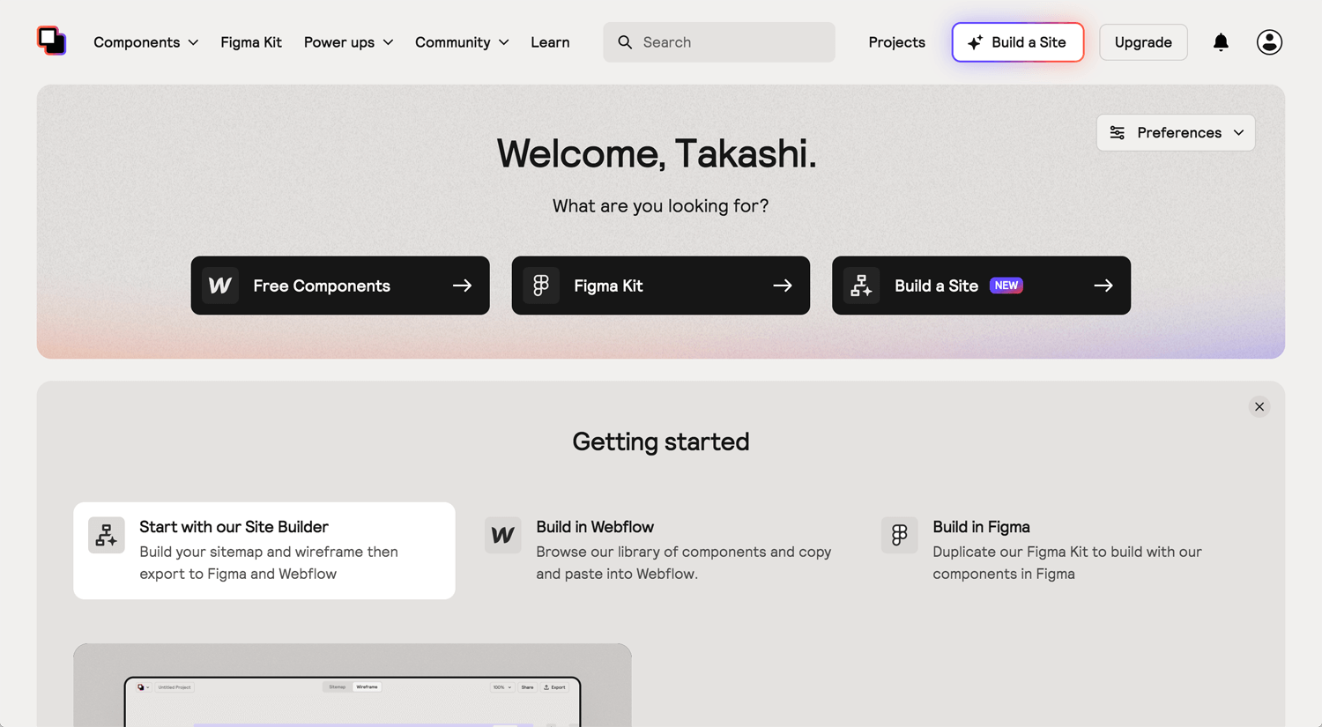Open the notifications bell
Viewport: 1322px width, 727px height.
tap(1221, 41)
